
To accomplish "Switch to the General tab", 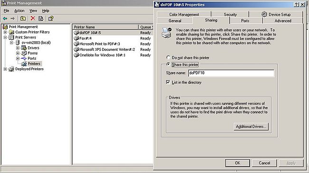I will tap(175, 21).
